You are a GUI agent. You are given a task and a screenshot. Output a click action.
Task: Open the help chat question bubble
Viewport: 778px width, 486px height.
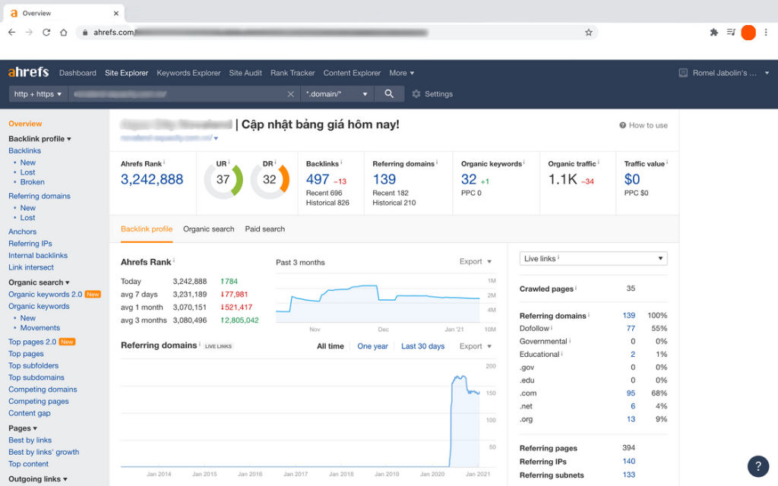757,465
